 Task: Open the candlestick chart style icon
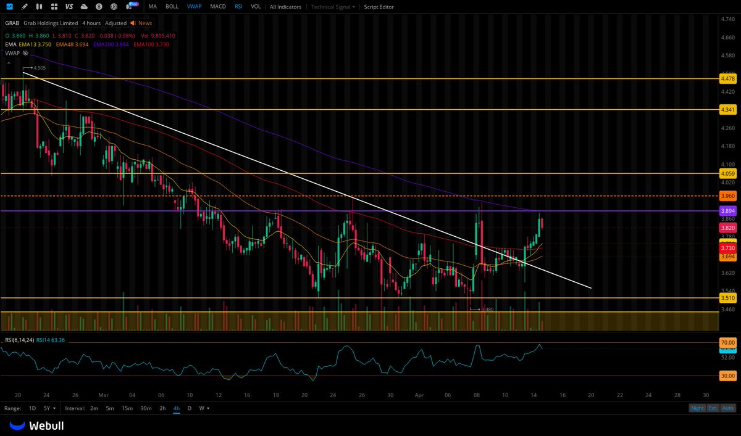pyautogui.click(x=40, y=6)
